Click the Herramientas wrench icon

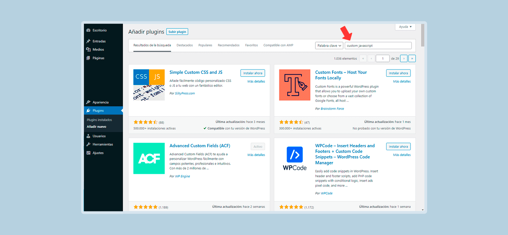point(88,145)
